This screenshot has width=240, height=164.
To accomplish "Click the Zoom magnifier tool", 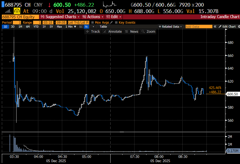I will point(149,32).
